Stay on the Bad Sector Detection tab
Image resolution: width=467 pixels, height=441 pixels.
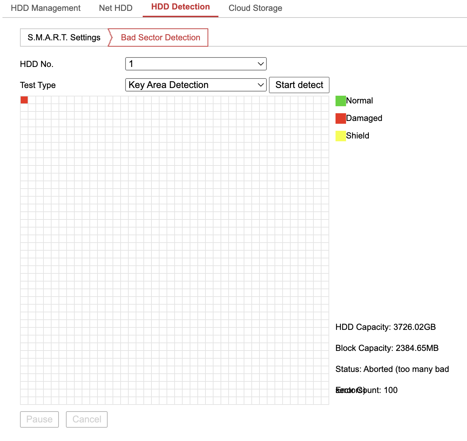coord(160,38)
